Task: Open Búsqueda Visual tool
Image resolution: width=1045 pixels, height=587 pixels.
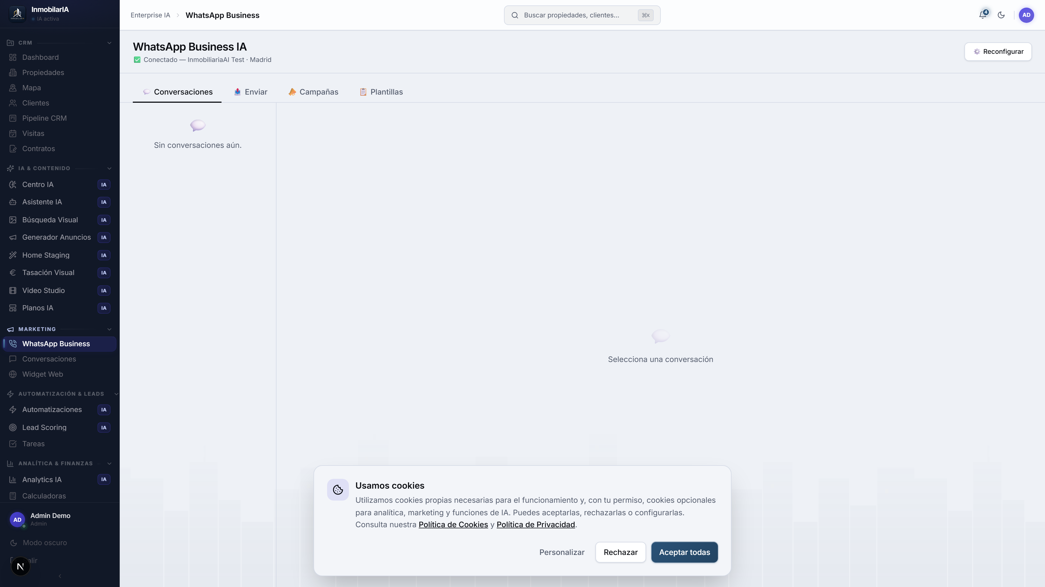Action: point(60,220)
